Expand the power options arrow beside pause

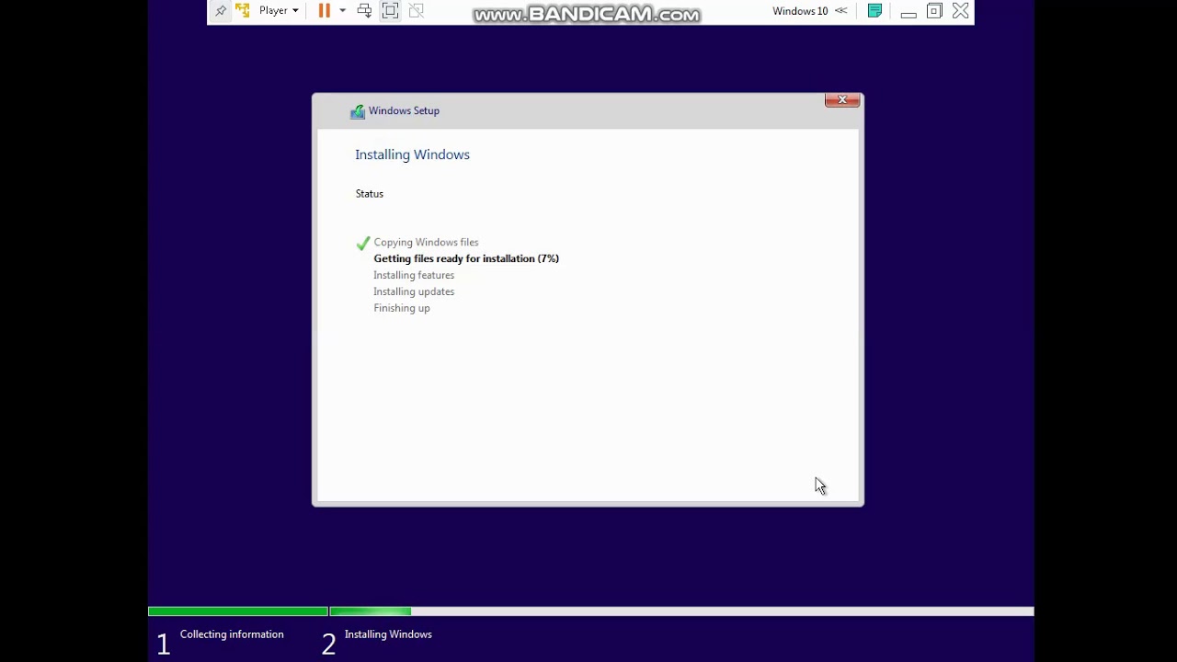pos(342,11)
